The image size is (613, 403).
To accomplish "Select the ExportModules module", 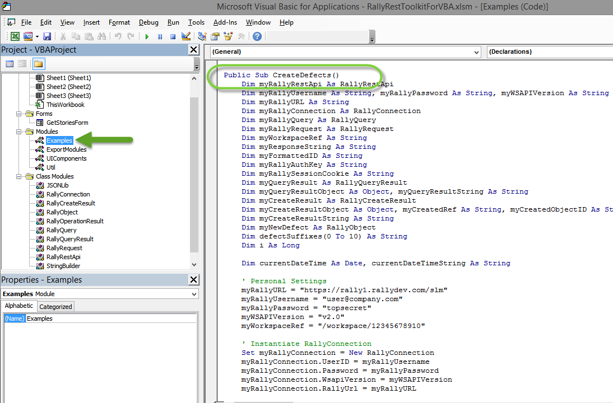I will 67,149.
